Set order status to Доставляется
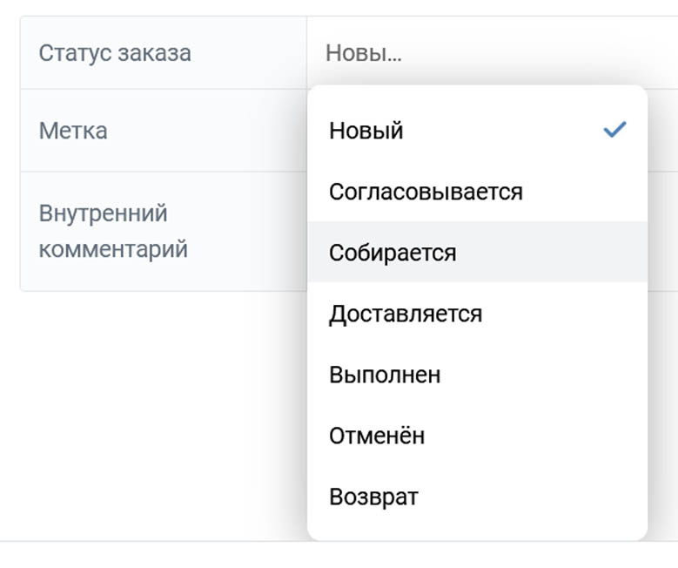Image resolution: width=678 pixels, height=568 pixels. tap(477, 314)
